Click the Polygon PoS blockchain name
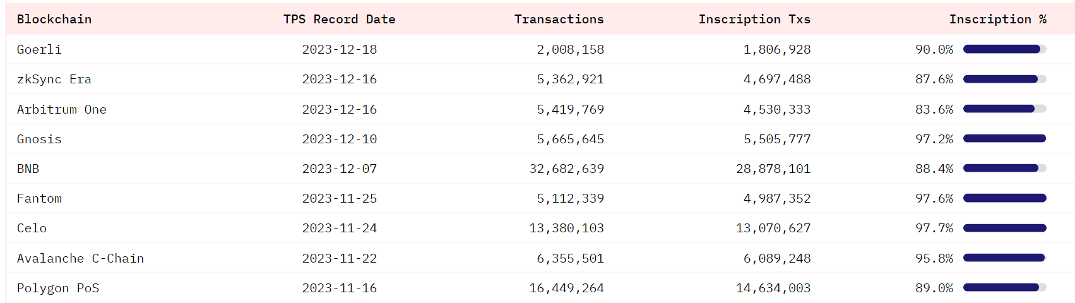The width and height of the screenshot is (1075, 303). point(58,288)
